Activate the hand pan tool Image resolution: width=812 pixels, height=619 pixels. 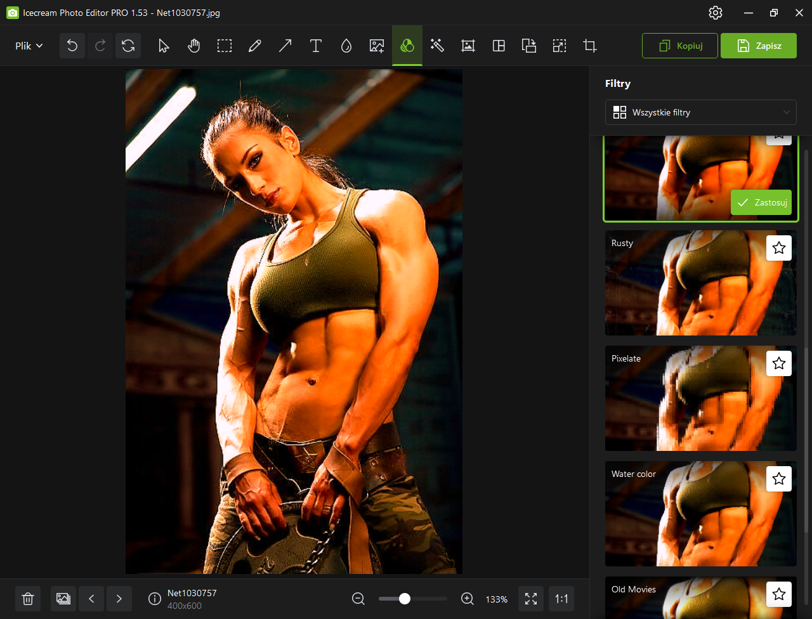click(x=194, y=46)
